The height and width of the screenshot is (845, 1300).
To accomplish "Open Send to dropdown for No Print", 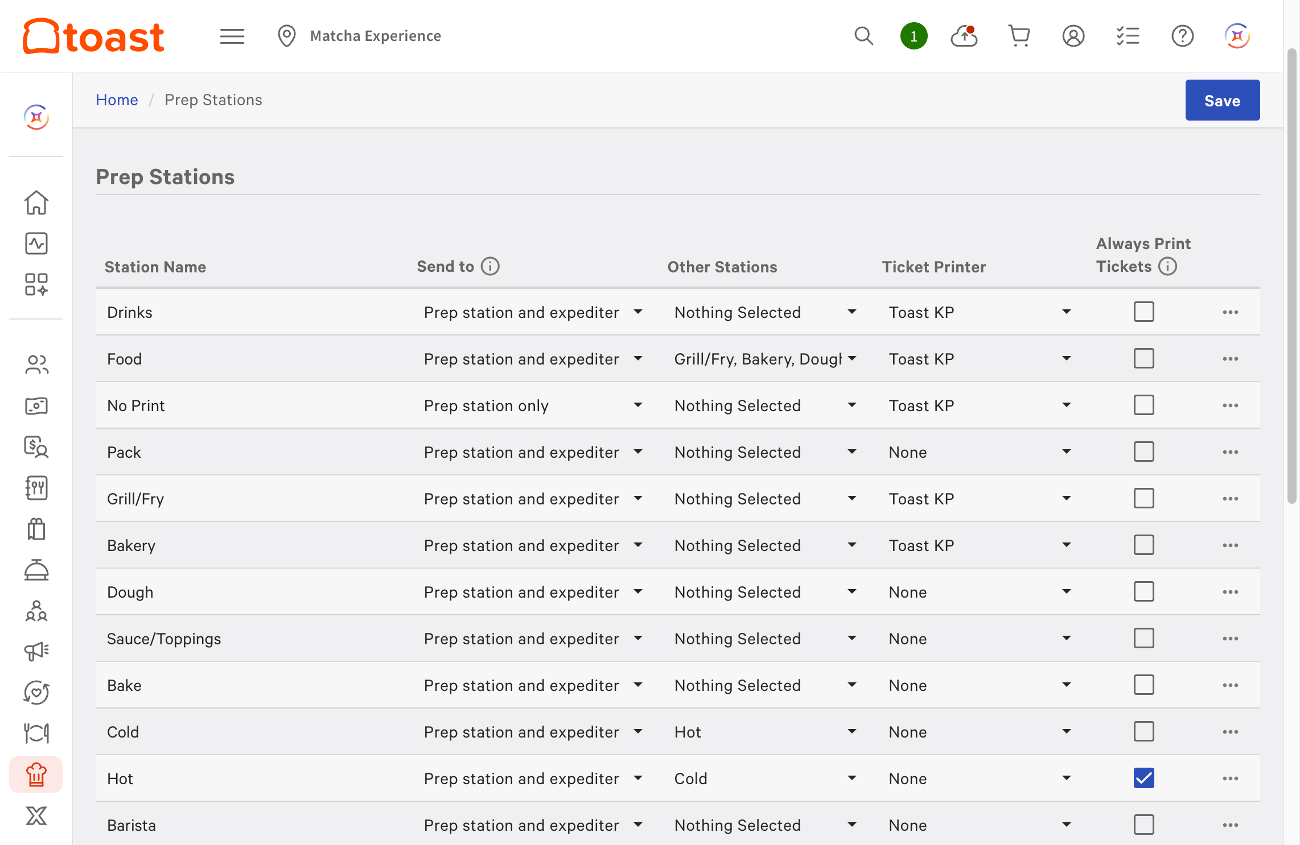I will (533, 405).
